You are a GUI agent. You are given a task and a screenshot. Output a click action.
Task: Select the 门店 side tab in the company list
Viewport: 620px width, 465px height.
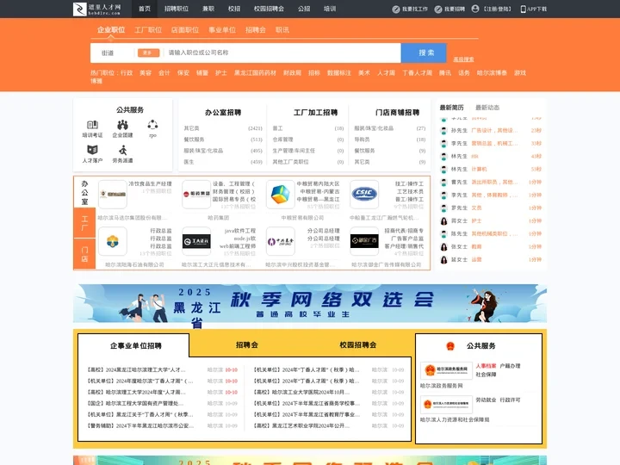pyautogui.click(x=84, y=254)
